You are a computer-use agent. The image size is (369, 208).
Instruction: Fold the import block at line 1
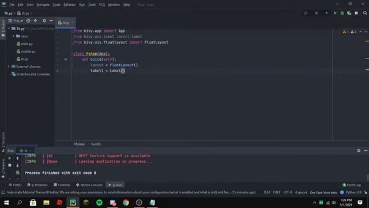71,31
